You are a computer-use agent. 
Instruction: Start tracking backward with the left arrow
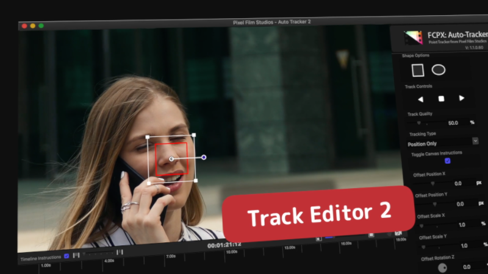pyautogui.click(x=420, y=99)
